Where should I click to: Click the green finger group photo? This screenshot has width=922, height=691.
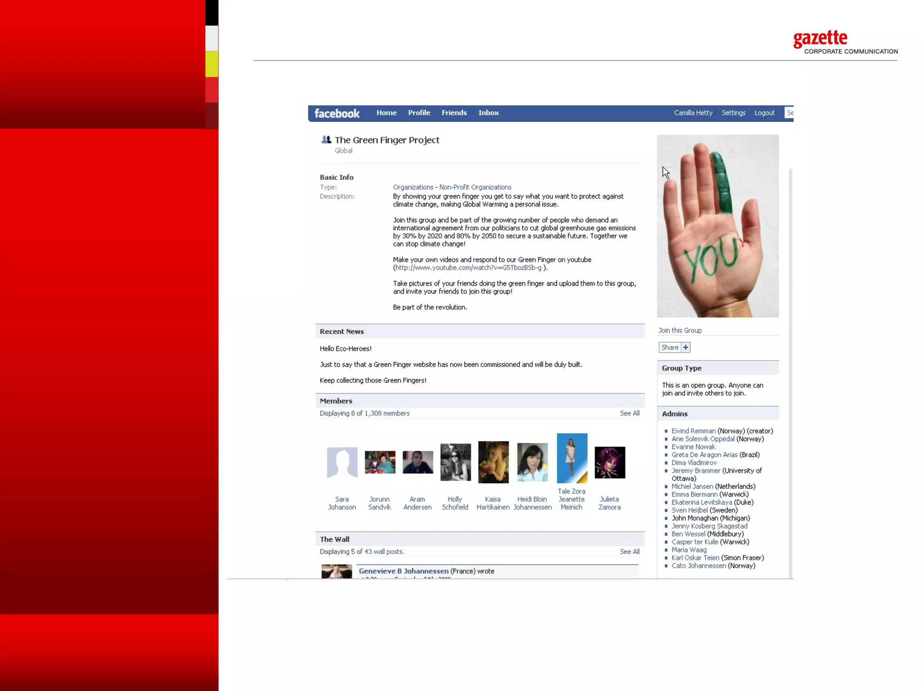[x=718, y=226]
